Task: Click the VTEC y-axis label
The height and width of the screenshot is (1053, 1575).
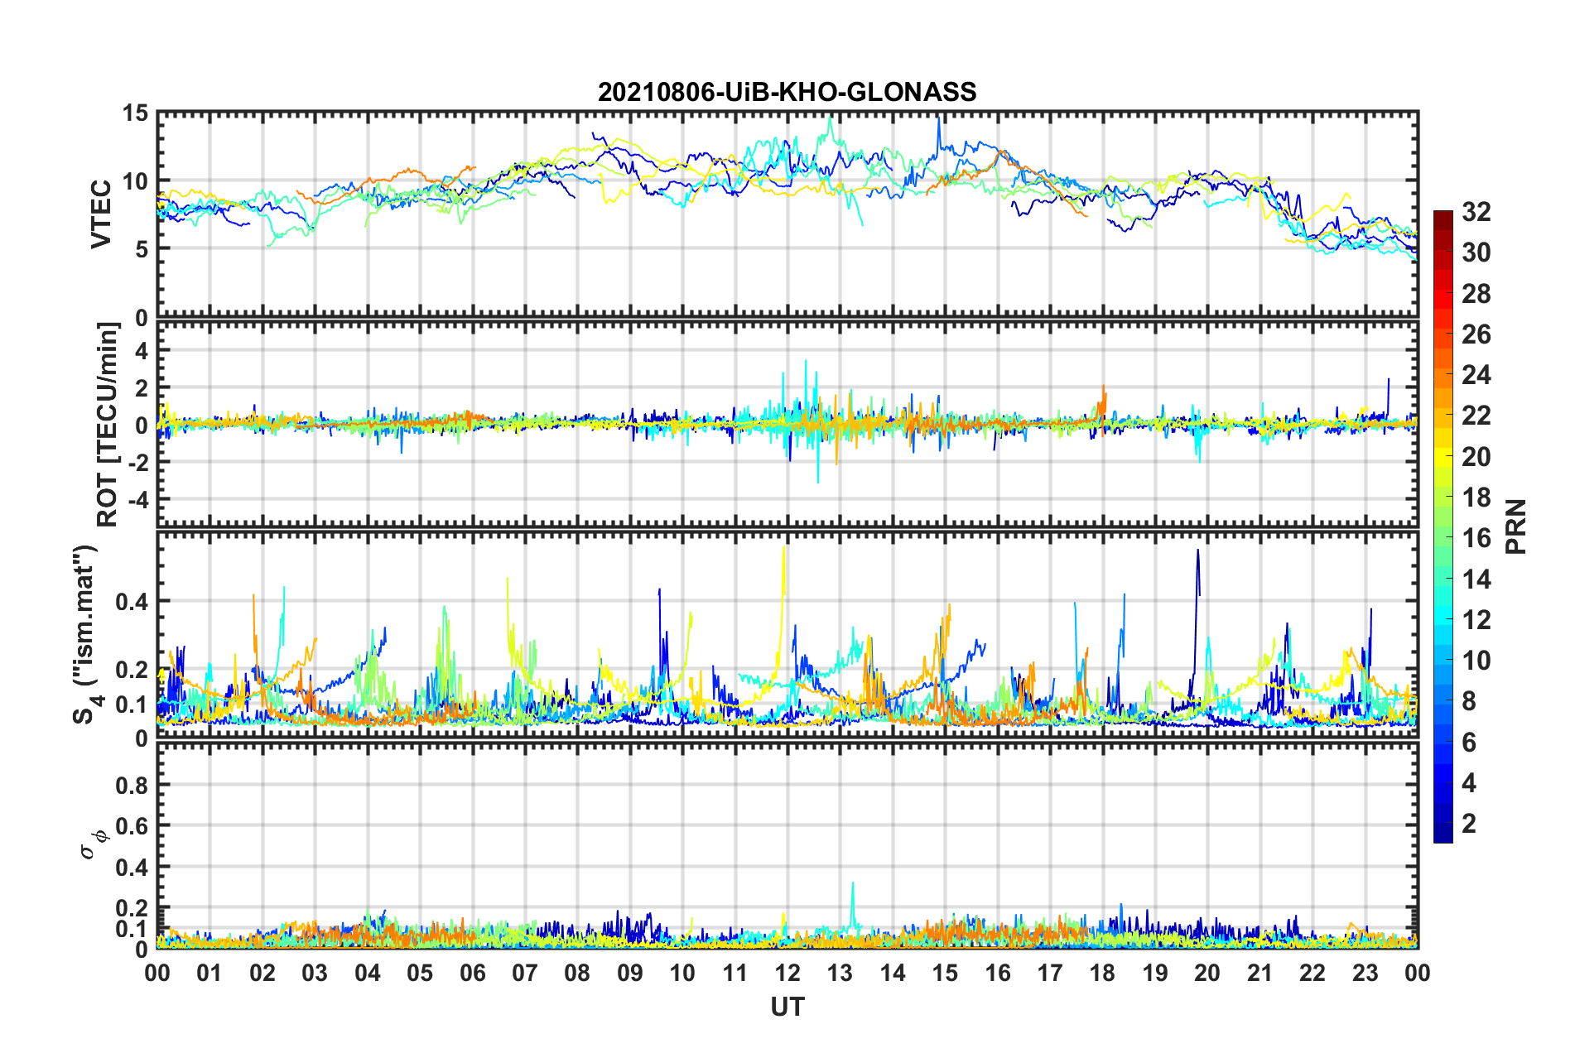Action: tap(101, 214)
